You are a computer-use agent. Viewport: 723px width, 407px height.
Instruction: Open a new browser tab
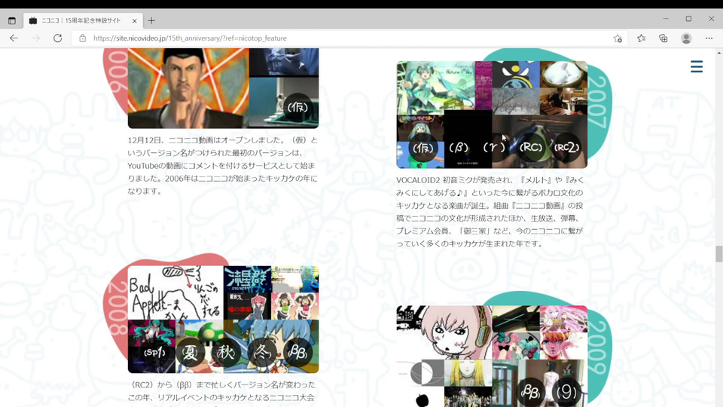click(x=151, y=21)
